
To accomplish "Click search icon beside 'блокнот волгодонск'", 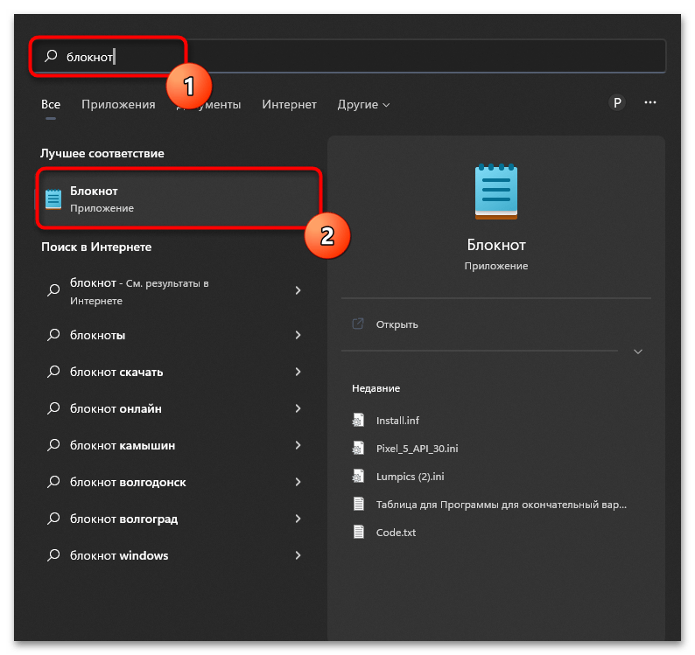I will tap(53, 482).
